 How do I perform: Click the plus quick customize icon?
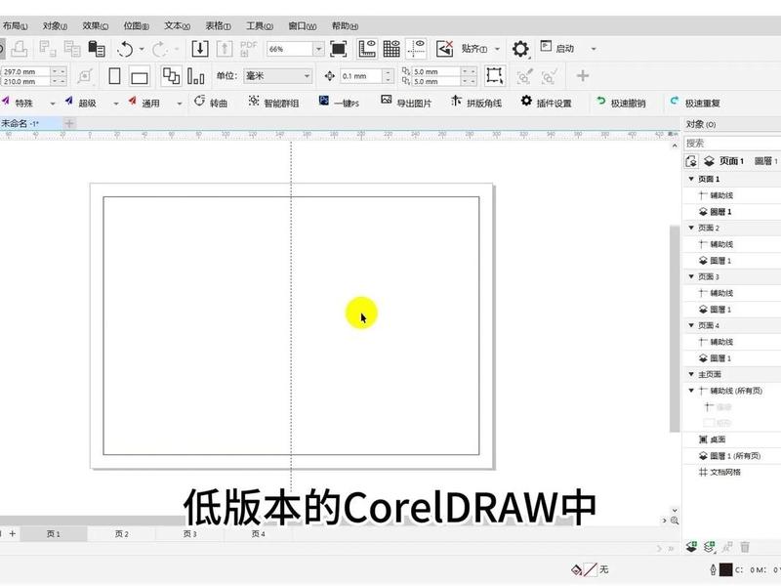pyautogui.click(x=582, y=76)
